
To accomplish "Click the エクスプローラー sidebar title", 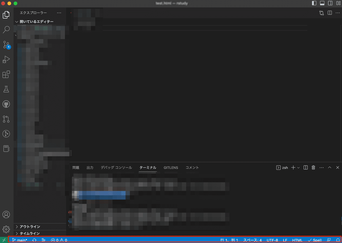I will tap(33, 13).
